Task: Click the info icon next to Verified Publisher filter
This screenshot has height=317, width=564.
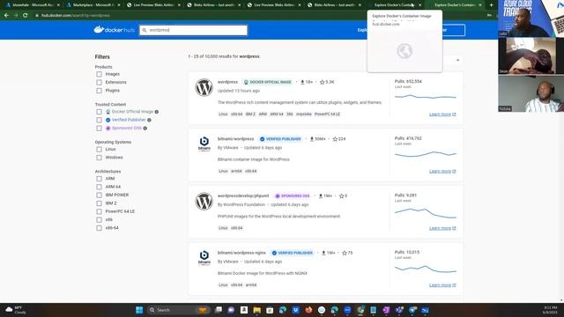Action: click(x=149, y=120)
